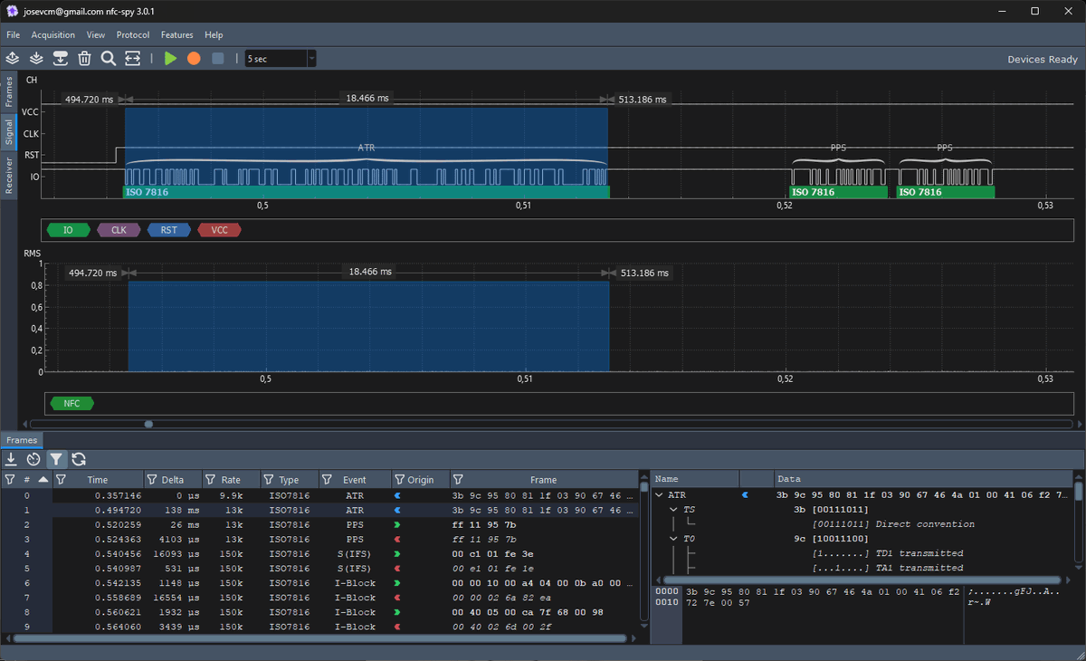This screenshot has width=1086, height=661.
Task: Start acquisition with green play button
Action: 170,58
